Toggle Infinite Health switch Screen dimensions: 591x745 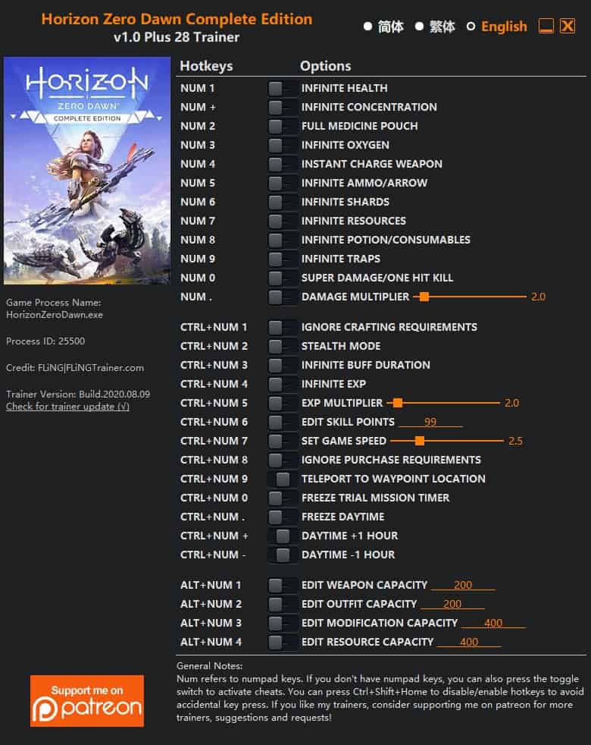click(282, 88)
